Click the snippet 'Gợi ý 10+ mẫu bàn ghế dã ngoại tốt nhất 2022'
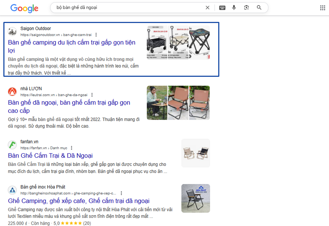 pyautogui.click(x=54, y=119)
